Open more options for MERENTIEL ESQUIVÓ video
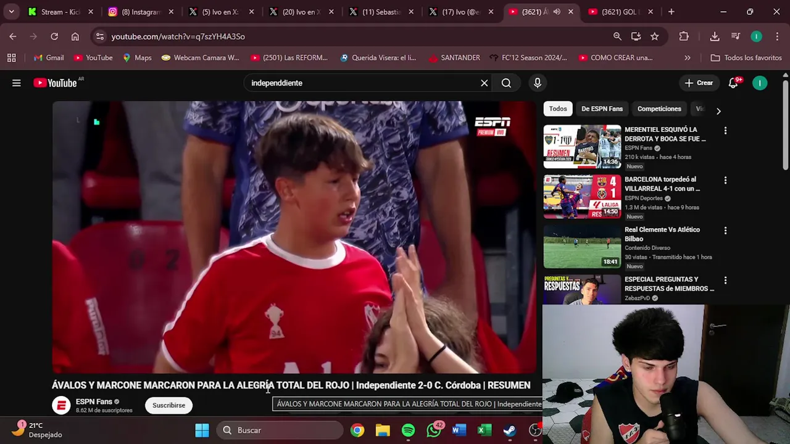 (x=725, y=131)
